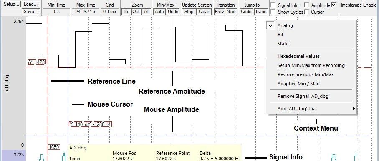This screenshot has height=161, width=379.
Task: Zoom In on the time axis
Action: click(126, 12)
